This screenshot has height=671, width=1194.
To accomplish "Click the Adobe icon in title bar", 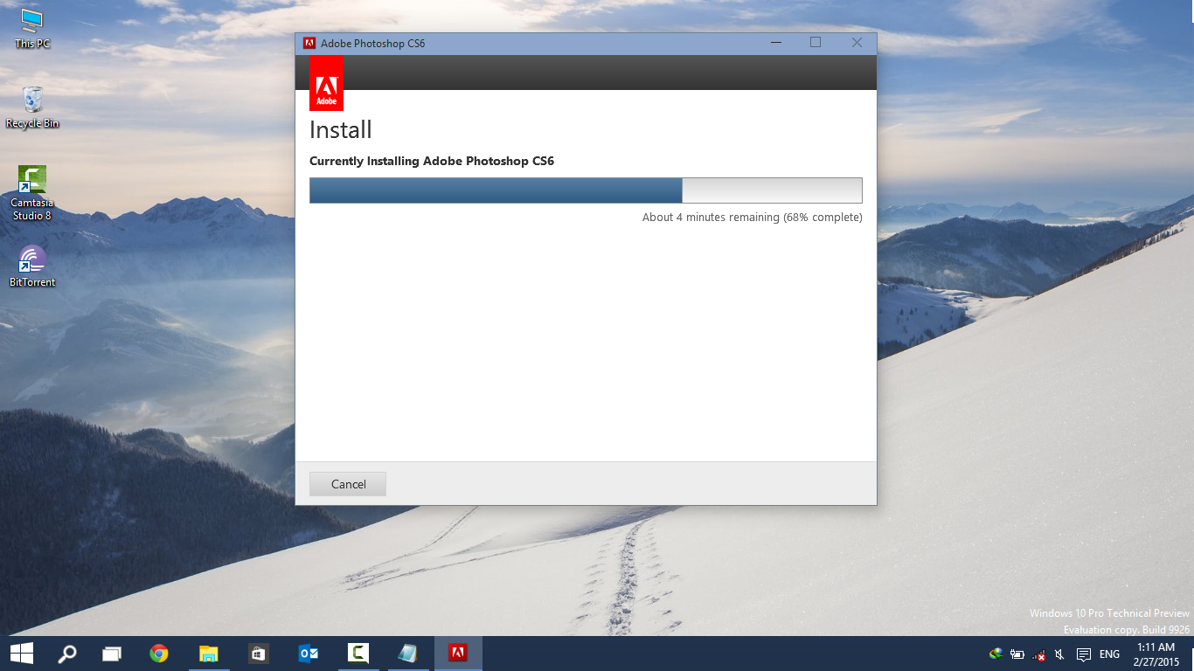I will [309, 43].
